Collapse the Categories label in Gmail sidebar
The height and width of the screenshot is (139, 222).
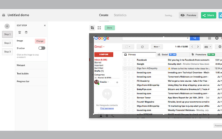click(93, 75)
